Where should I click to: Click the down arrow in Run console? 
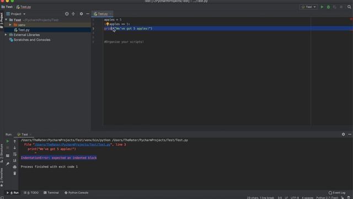(15, 148)
